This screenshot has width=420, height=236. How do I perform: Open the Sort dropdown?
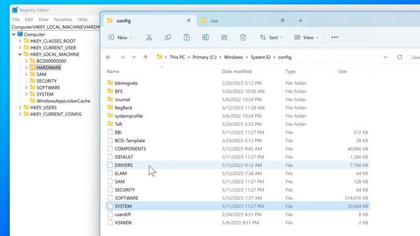271,37
